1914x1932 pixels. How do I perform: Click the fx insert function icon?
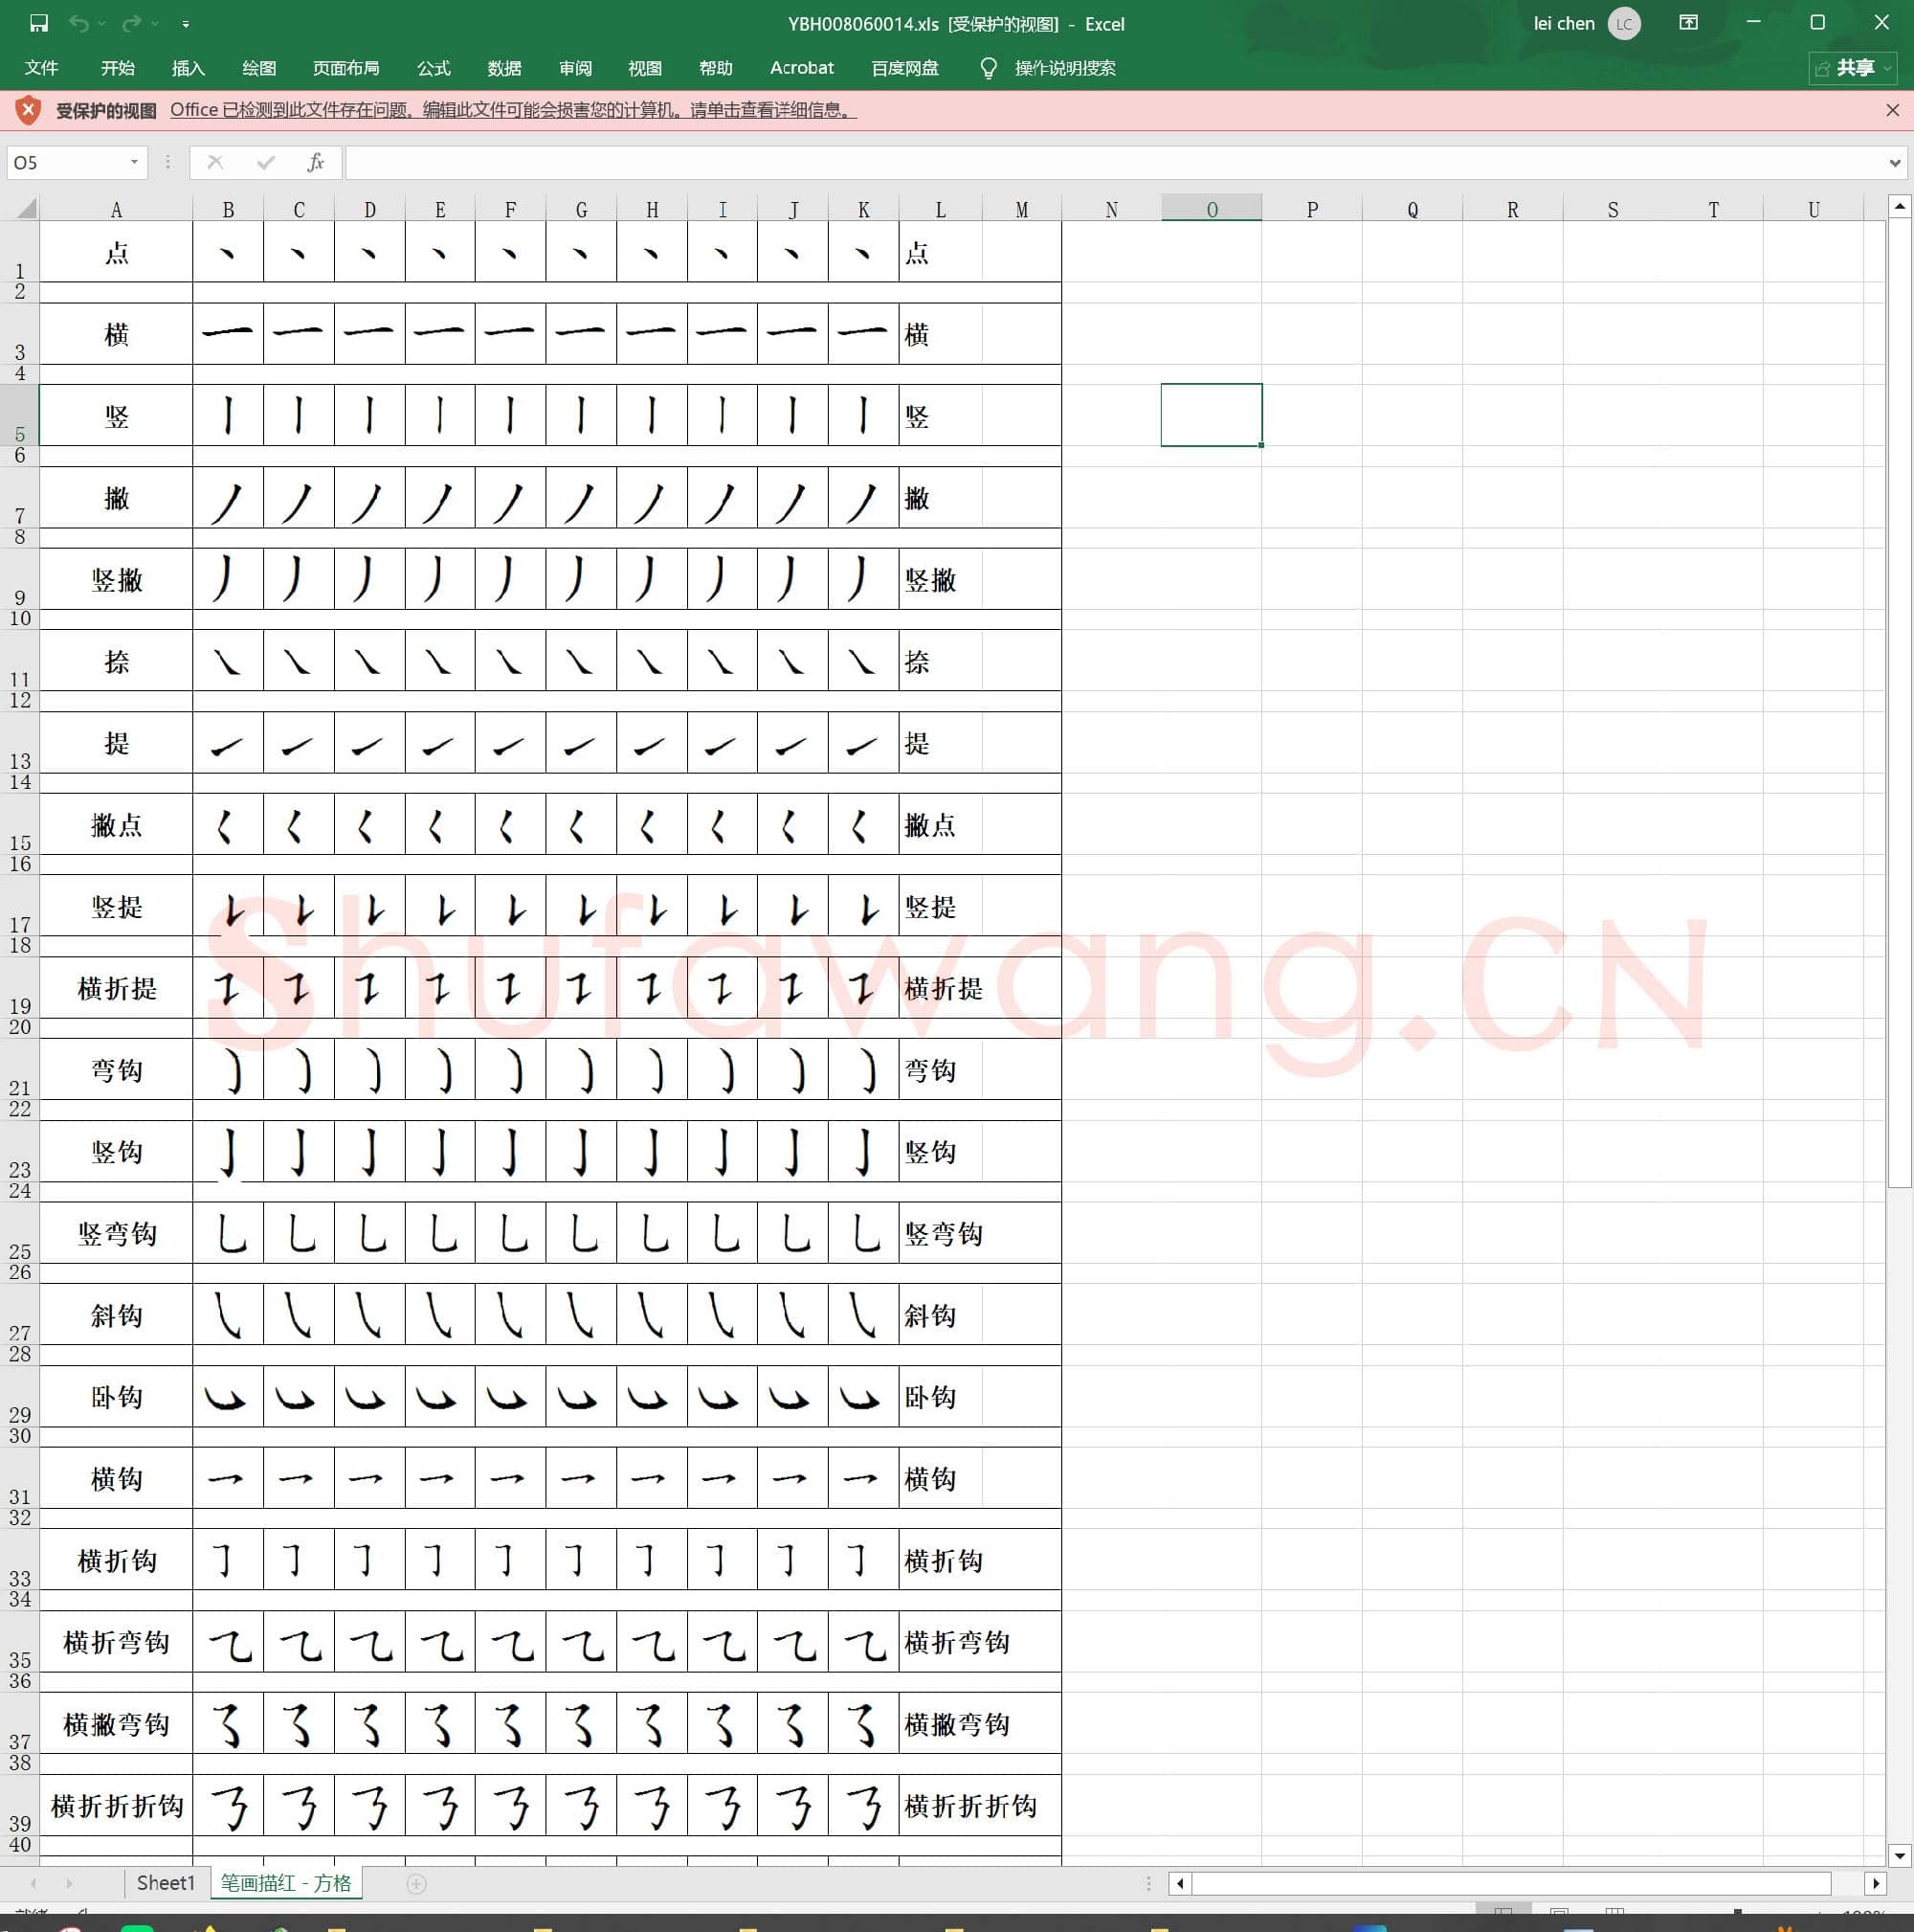coord(315,162)
